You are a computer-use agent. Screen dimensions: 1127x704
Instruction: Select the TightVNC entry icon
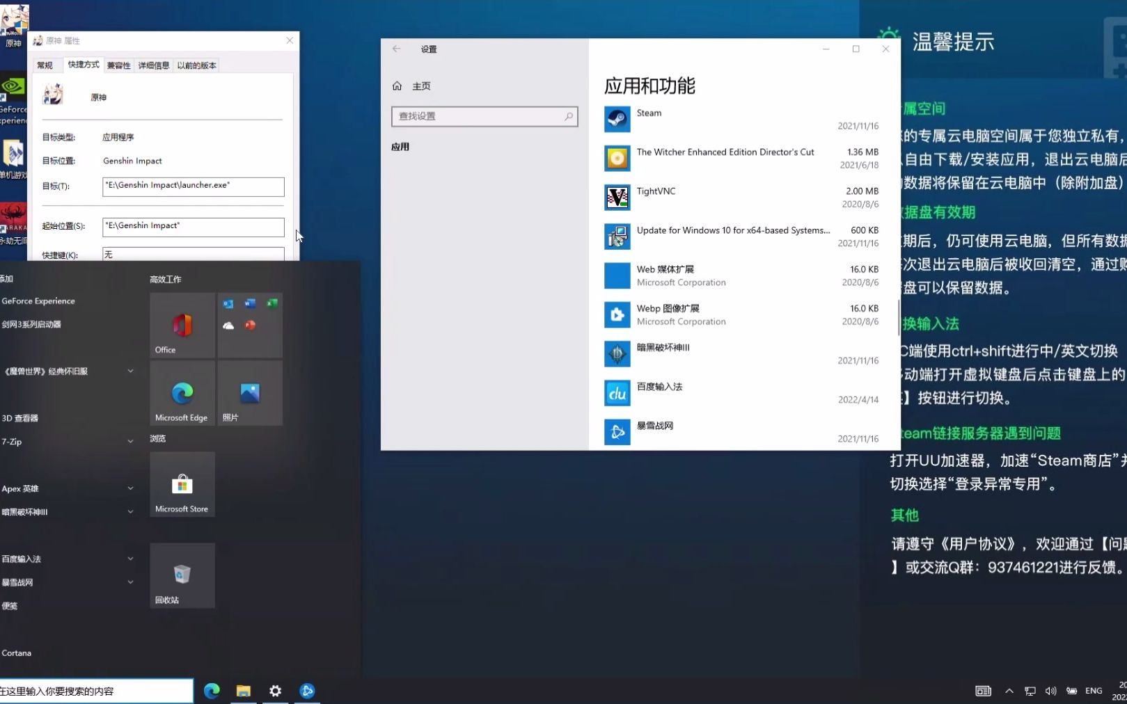tap(617, 197)
